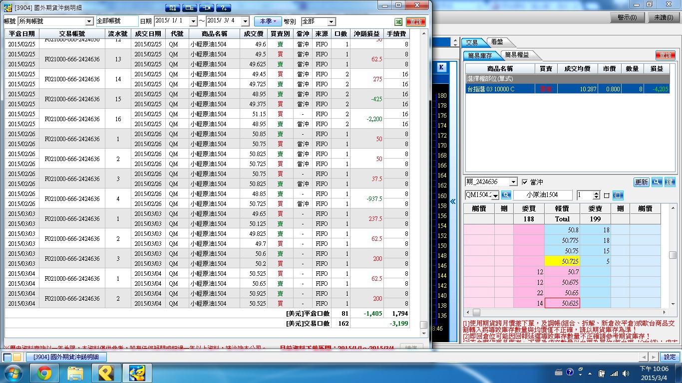682x383 pixels.
Task: Open Google Chrome from the taskbar
Action: click(x=44, y=373)
